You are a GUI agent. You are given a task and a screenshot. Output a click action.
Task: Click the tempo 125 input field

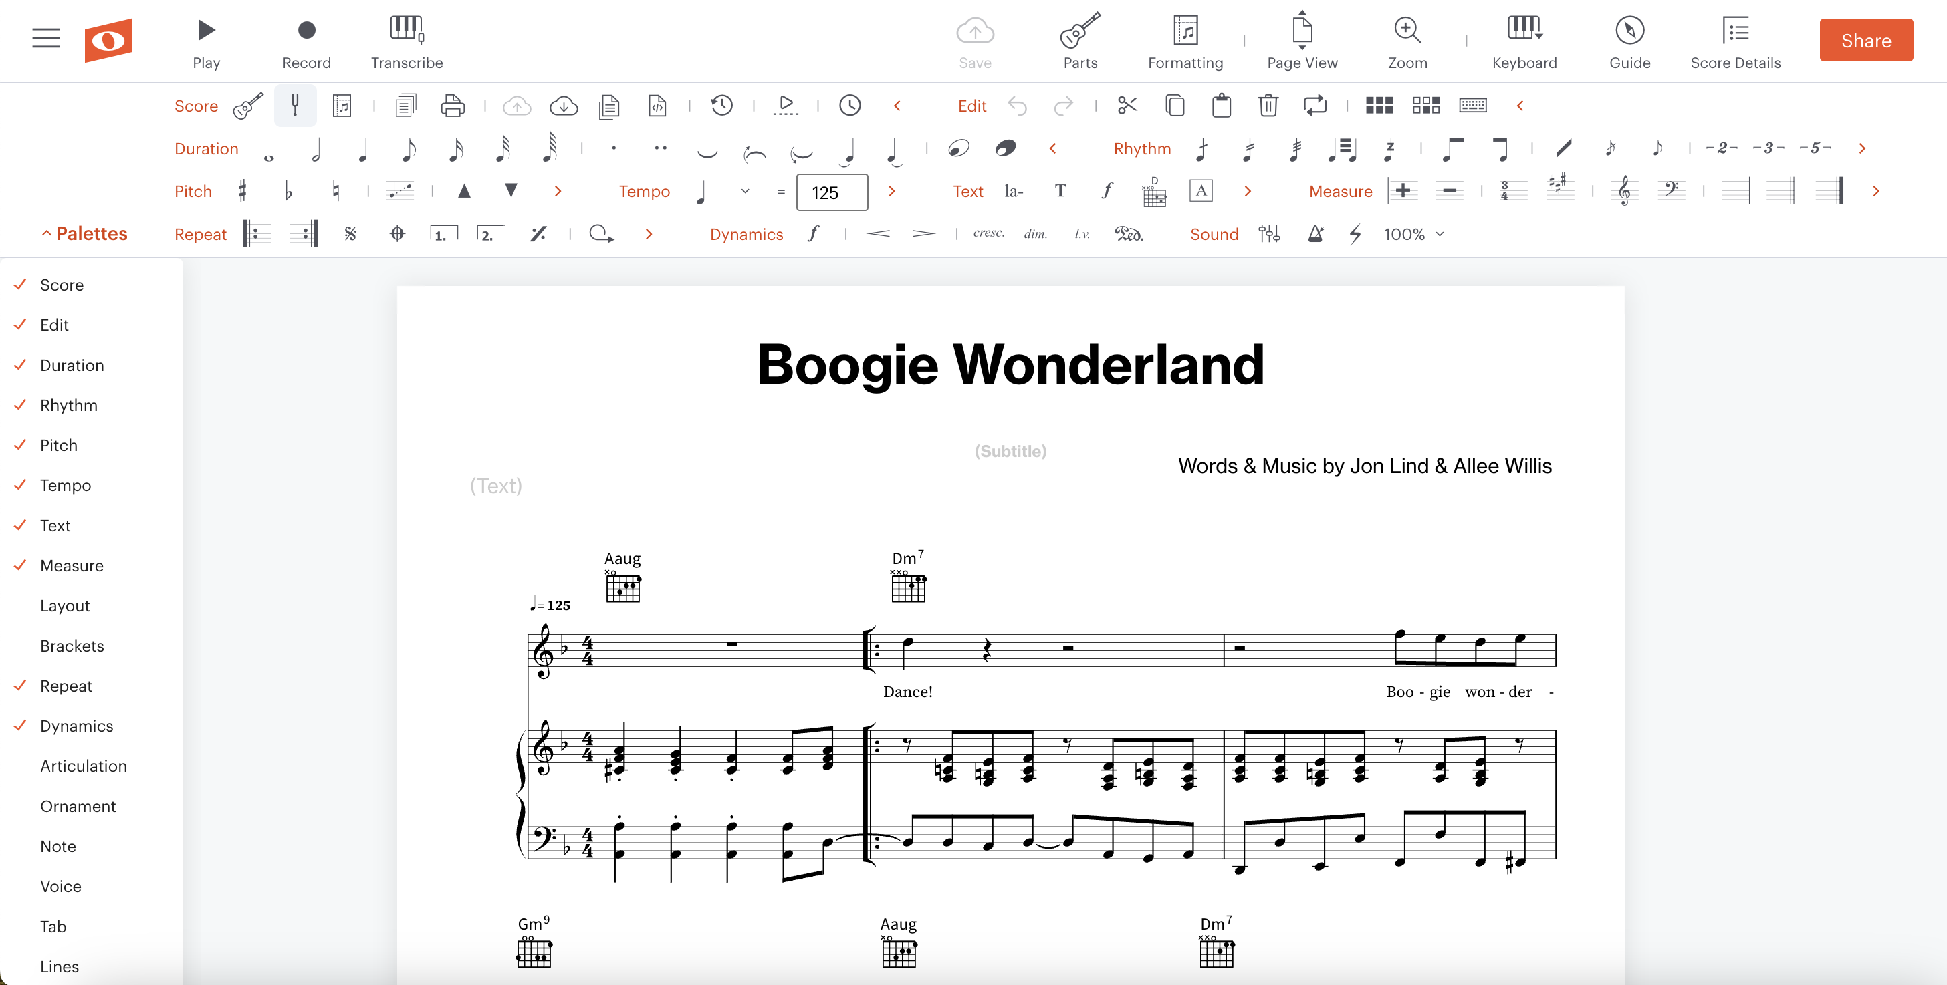(831, 192)
